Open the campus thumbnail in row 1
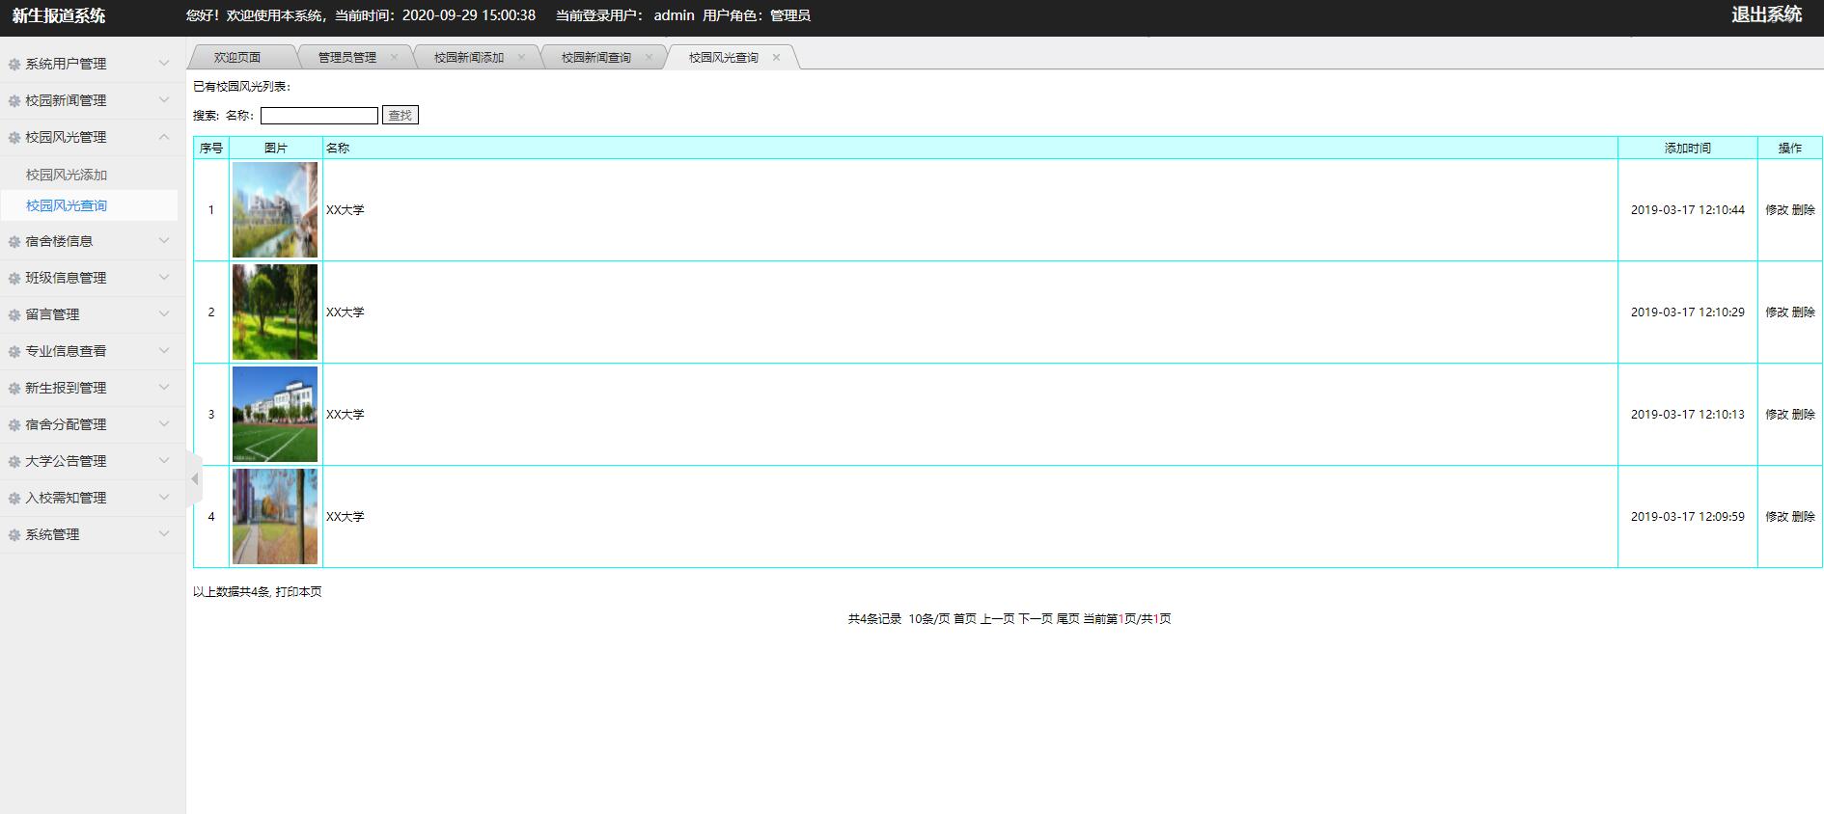Viewport: 1824px width, 814px height. click(275, 209)
